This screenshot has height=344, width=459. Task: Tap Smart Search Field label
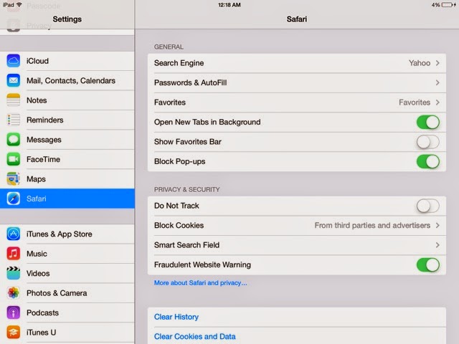point(186,245)
